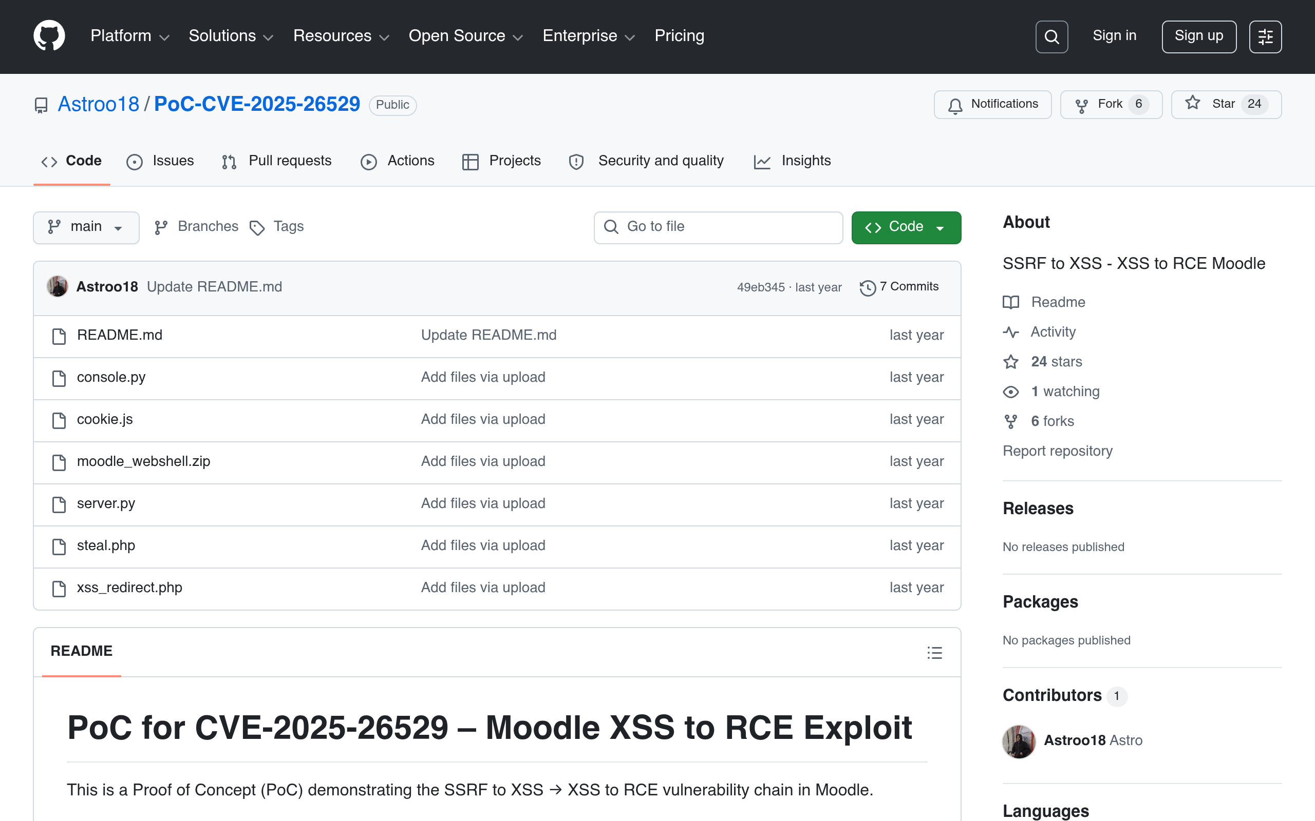Open the Projects tab

click(x=501, y=161)
